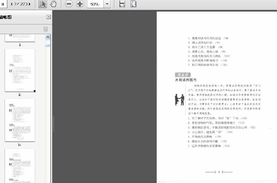Click the trash icon in thumbnails panel
Screen dimensions: 277x183
[46, 29]
